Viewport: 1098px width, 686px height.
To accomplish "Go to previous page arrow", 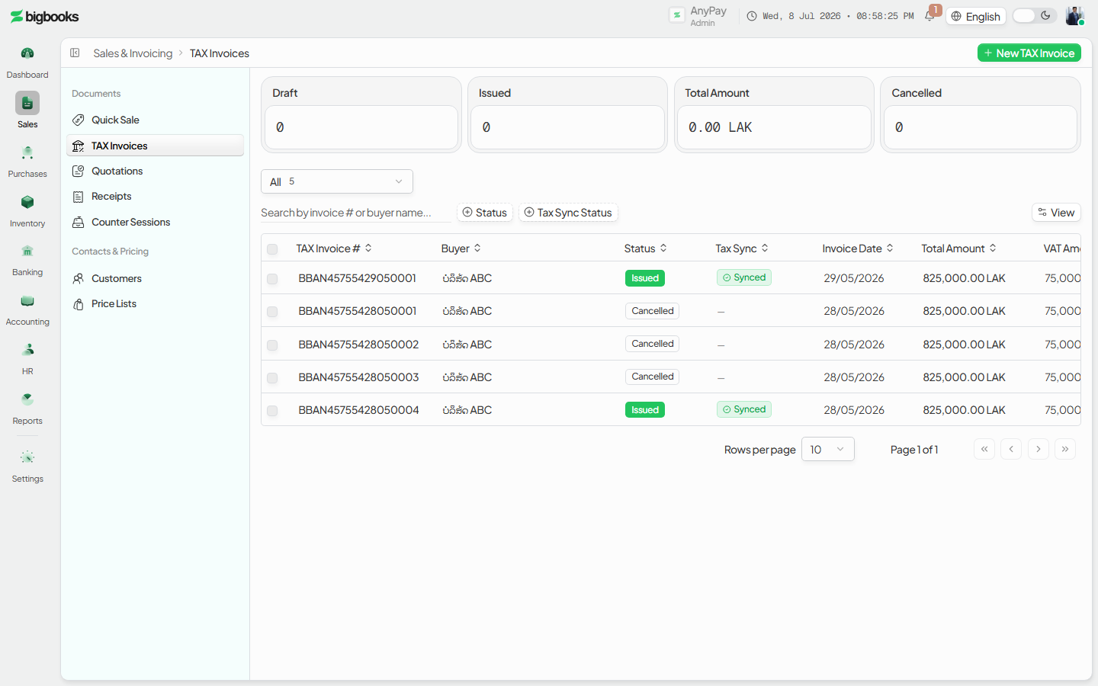I will click(1011, 449).
